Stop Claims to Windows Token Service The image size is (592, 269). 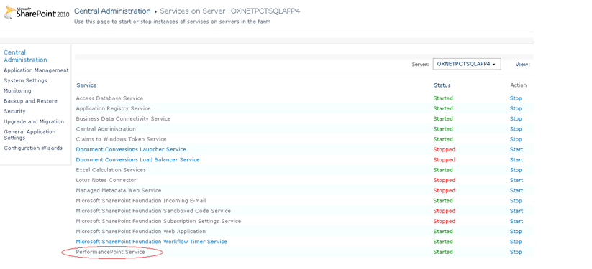tap(516, 139)
